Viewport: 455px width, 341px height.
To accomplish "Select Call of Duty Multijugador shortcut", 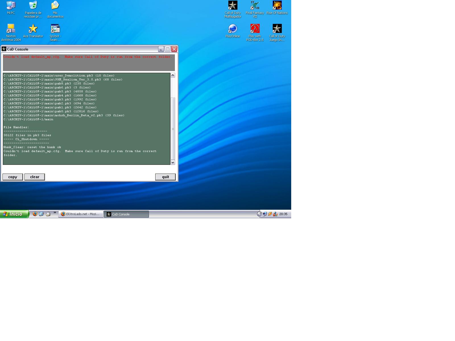I will click(233, 9).
